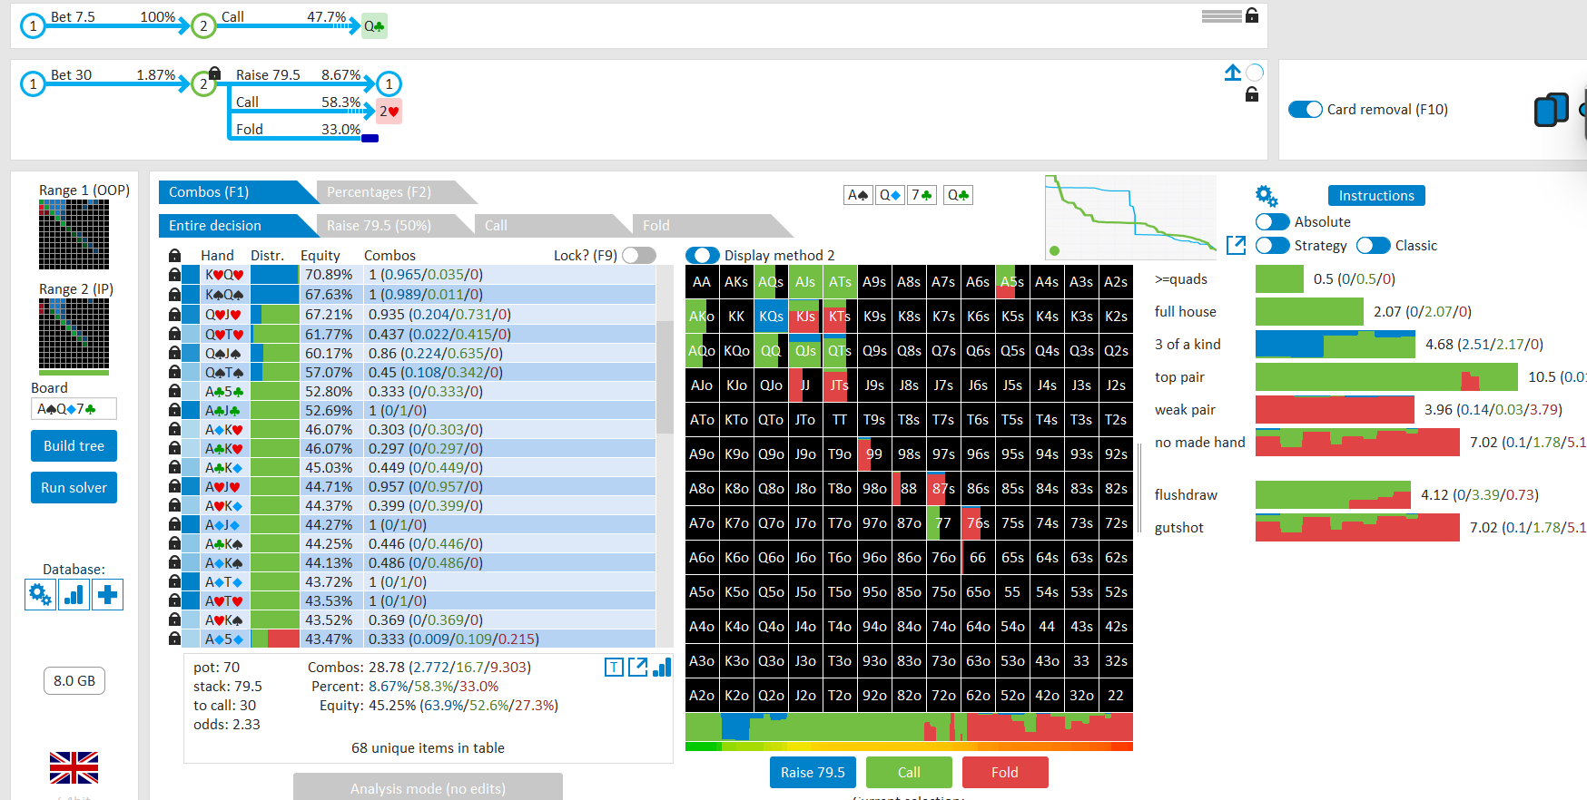Open database settings gear icon

click(40, 595)
